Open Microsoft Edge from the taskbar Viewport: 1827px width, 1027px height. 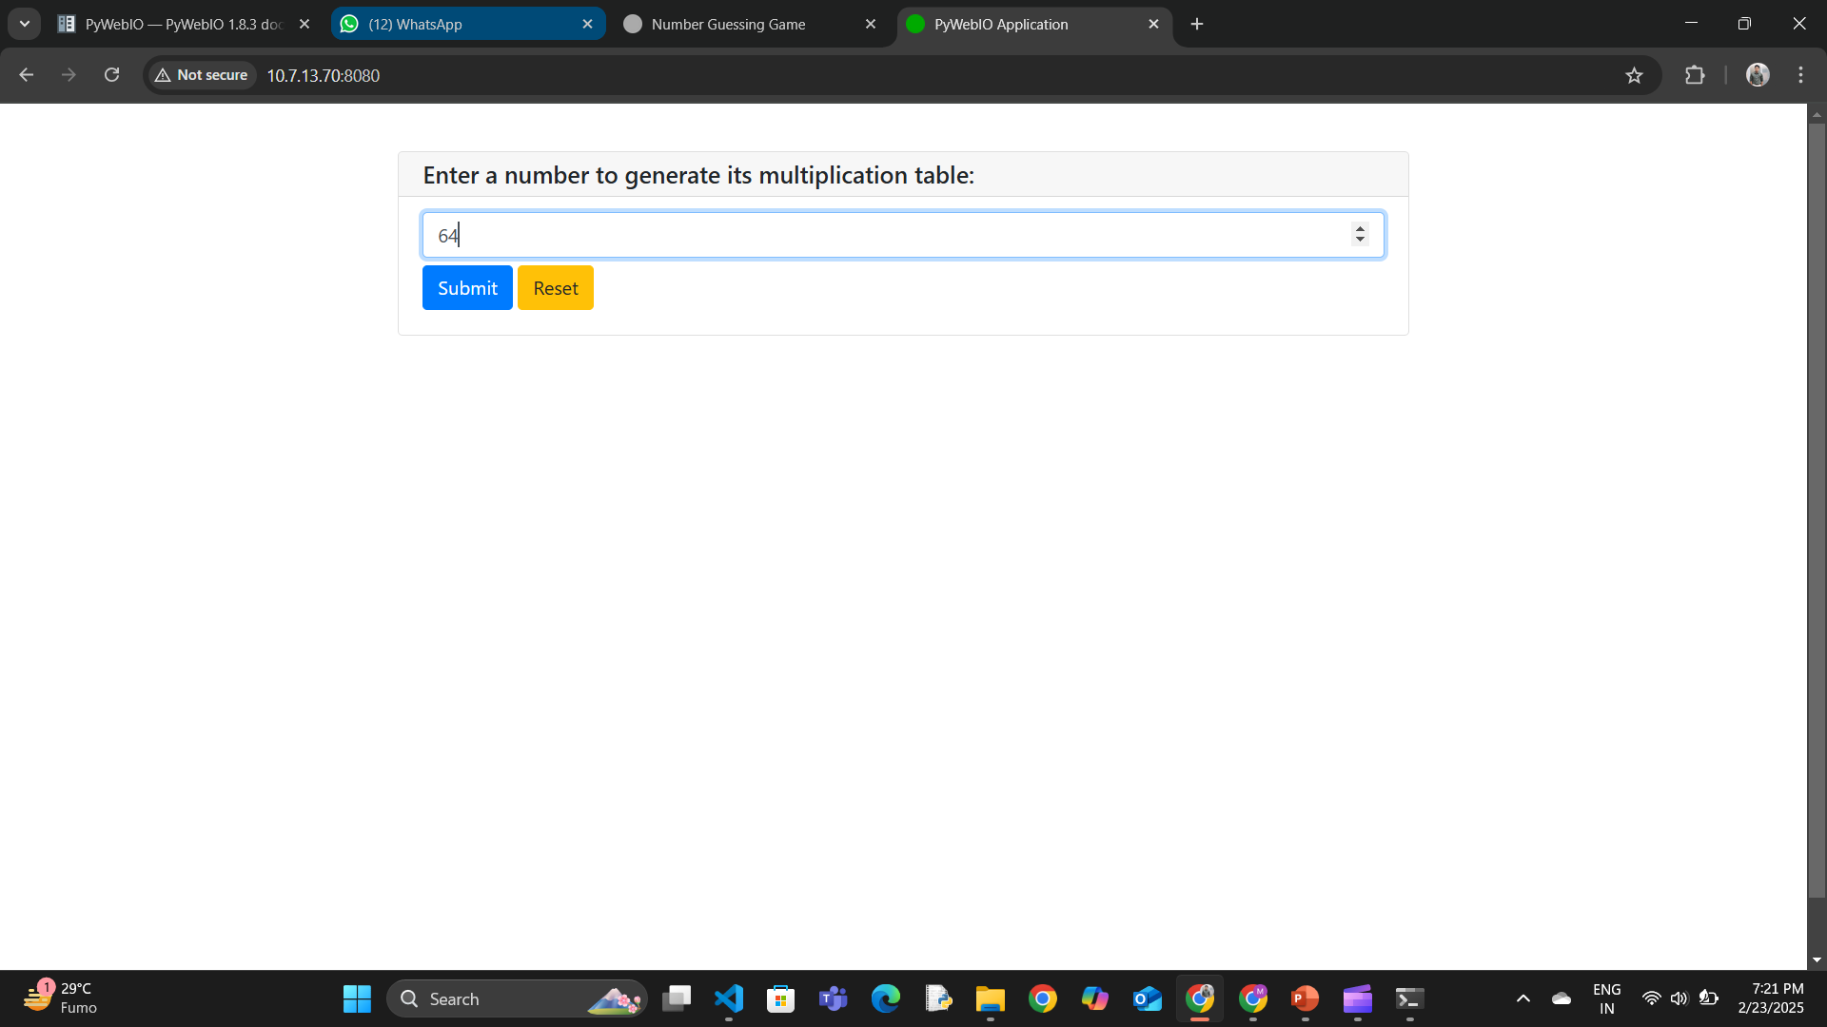[x=886, y=998]
